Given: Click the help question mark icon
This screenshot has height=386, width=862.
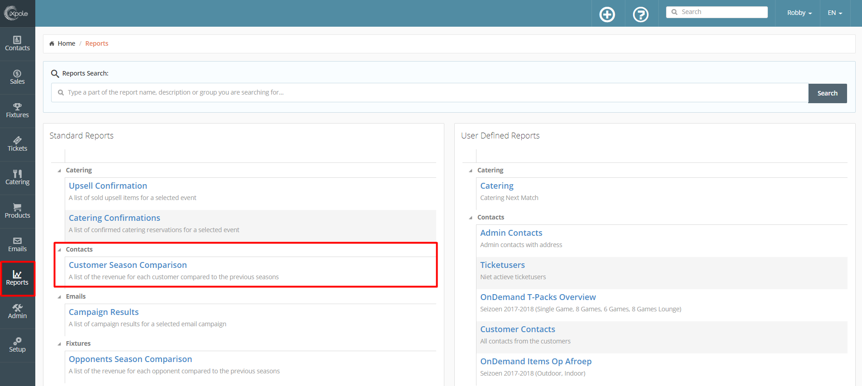Looking at the screenshot, I should click(x=641, y=14).
